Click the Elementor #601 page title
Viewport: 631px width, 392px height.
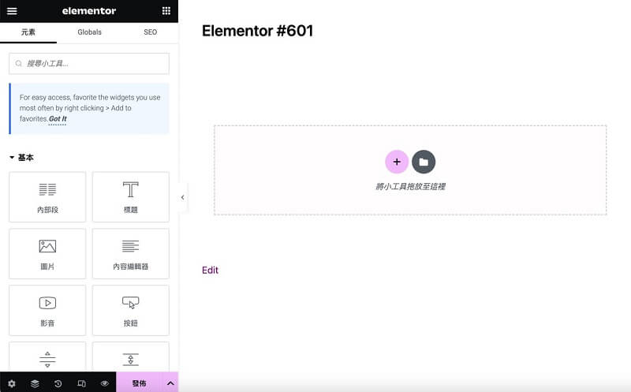click(258, 31)
